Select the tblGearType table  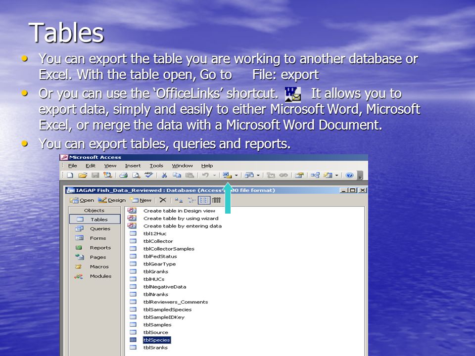pyautogui.click(x=159, y=264)
